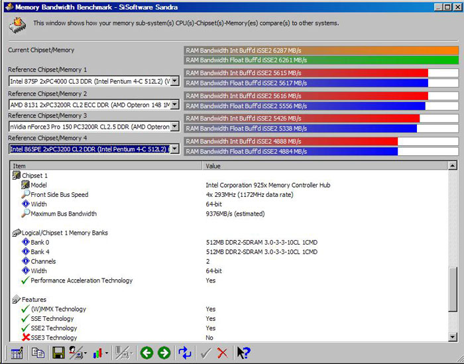Click the 9376MB/s (estimated) value
This screenshot has width=464, height=364.
click(235, 213)
